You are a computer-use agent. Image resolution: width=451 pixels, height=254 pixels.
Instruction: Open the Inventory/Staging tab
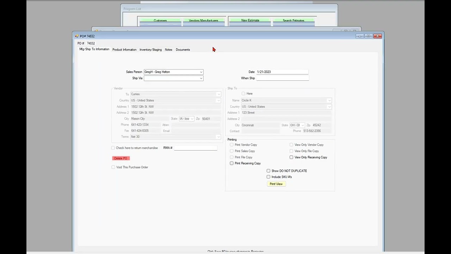coord(150,50)
